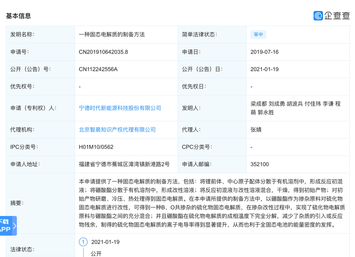Click the 简单法律状态 field label
Screen dimensions: 355x257
pyautogui.click(x=200, y=34)
